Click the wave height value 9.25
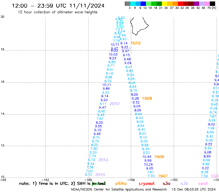 coord(149,168)
